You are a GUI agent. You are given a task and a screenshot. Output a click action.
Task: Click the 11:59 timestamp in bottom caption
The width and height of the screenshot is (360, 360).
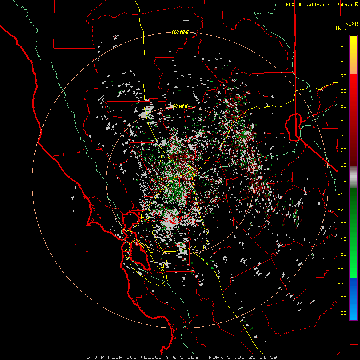coord(268,357)
